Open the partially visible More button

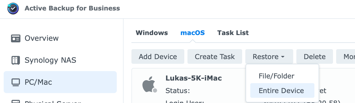346,56
